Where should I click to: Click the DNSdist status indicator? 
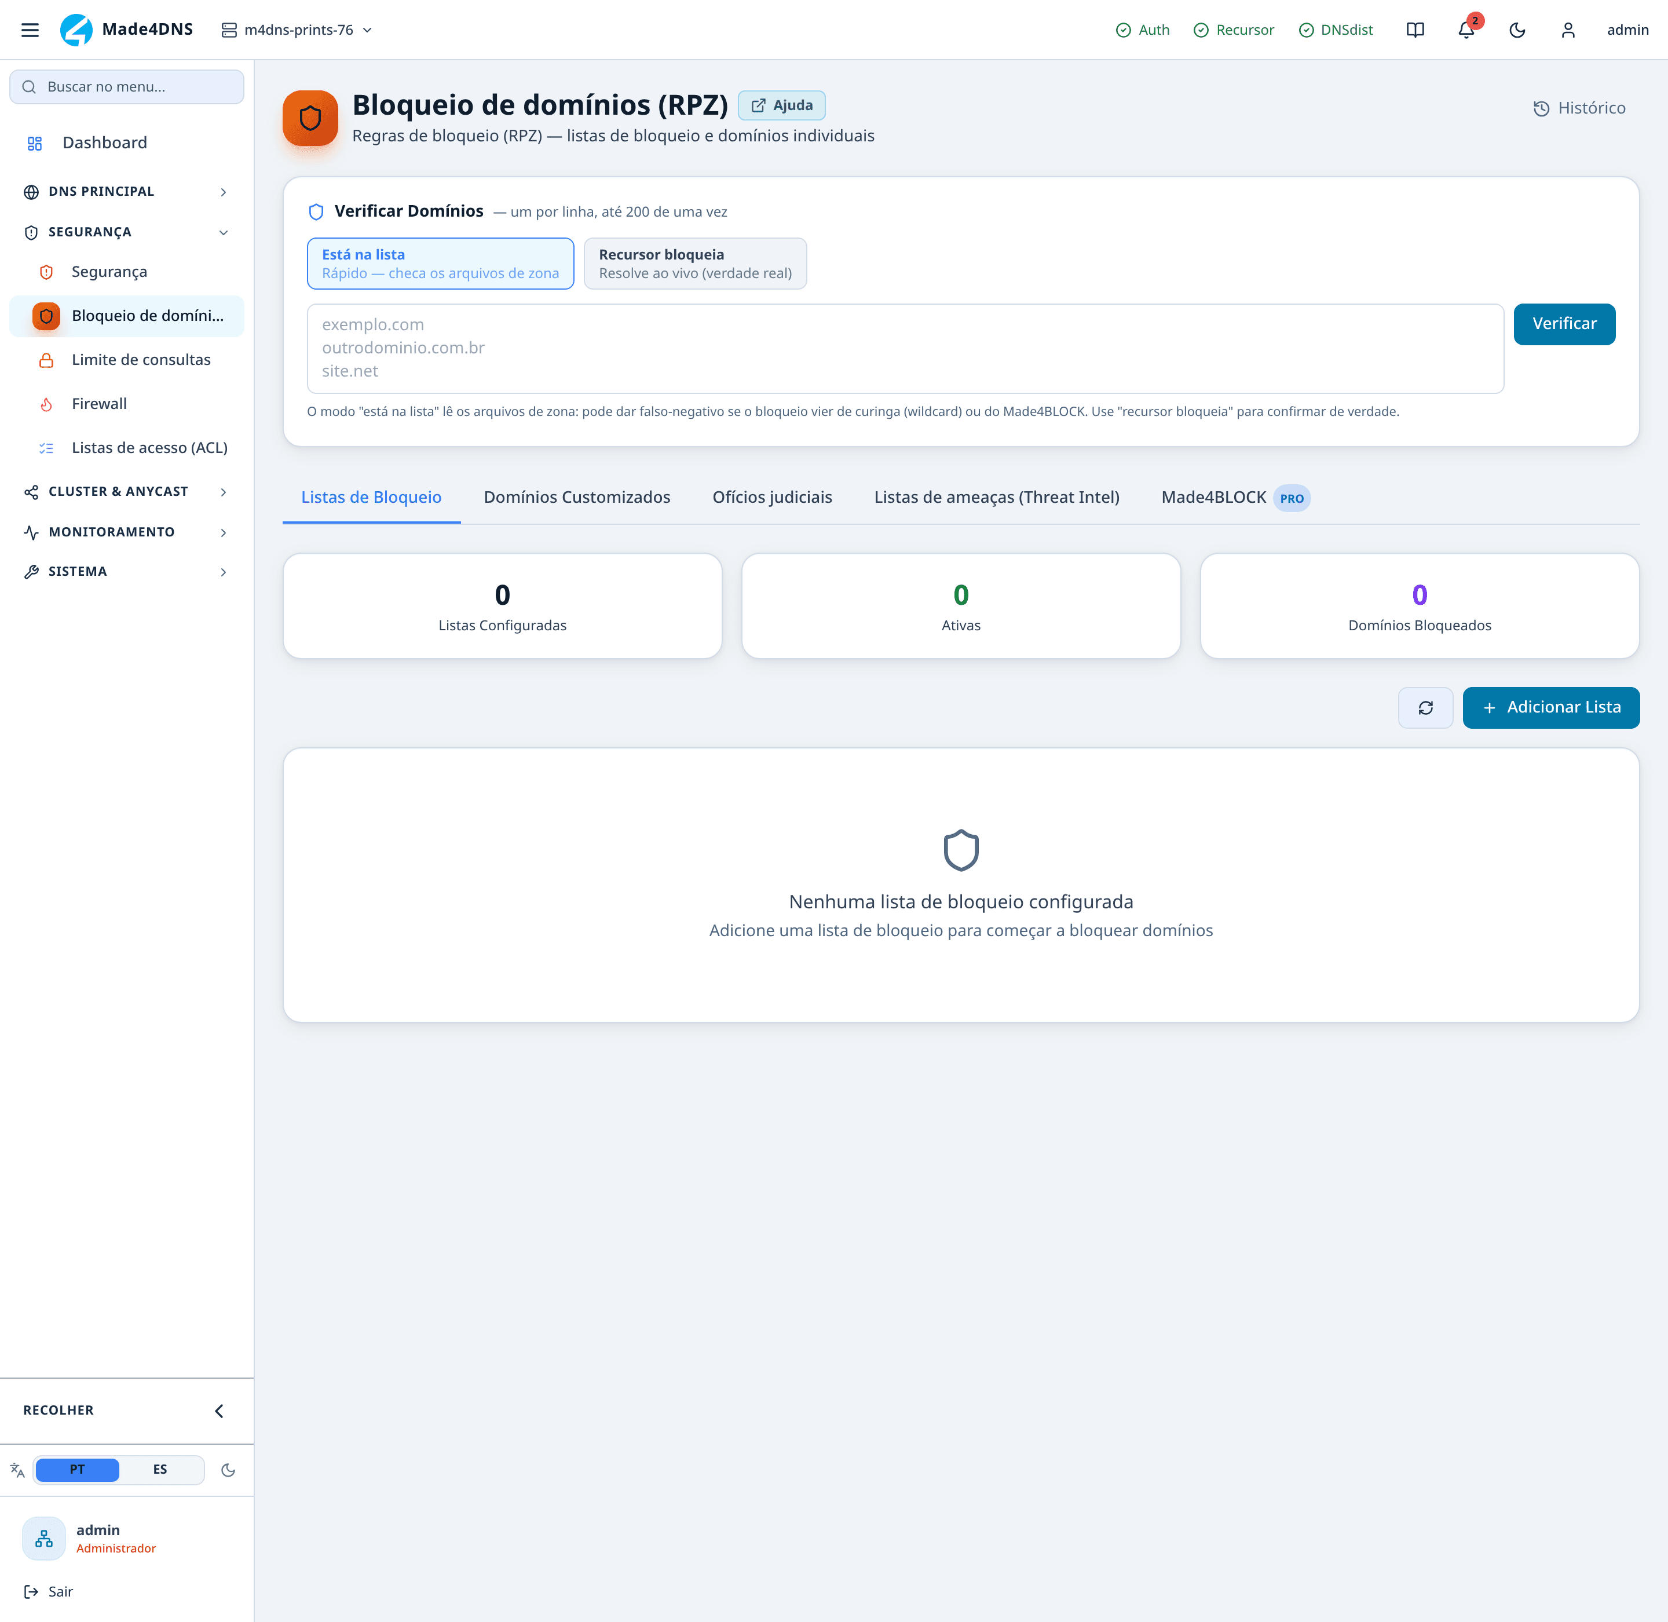click(1336, 30)
